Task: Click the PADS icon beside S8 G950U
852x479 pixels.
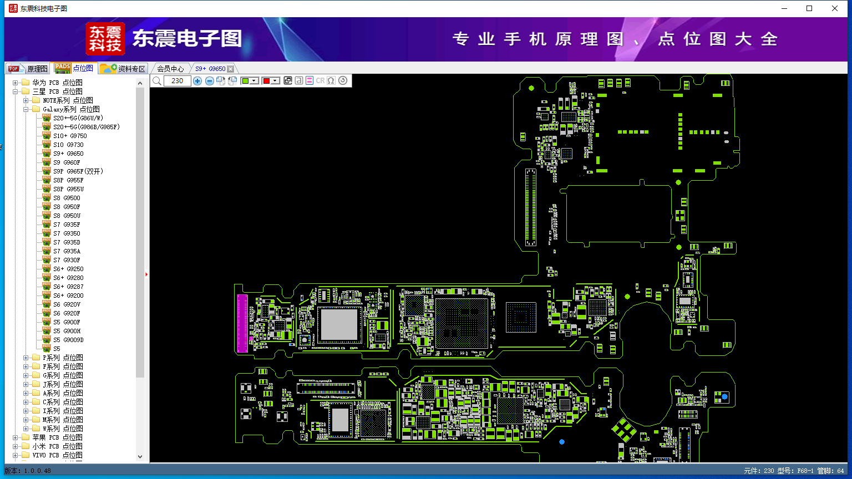Action: [47, 216]
